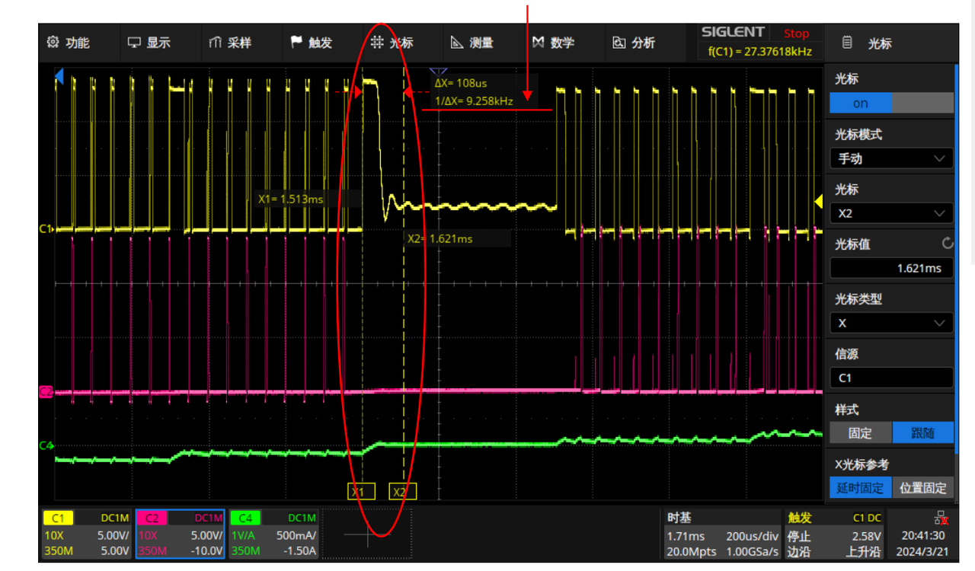This screenshot has height=571, width=975.
Task: Expand the 光标模式 手动 dropdown
Action: click(890, 158)
